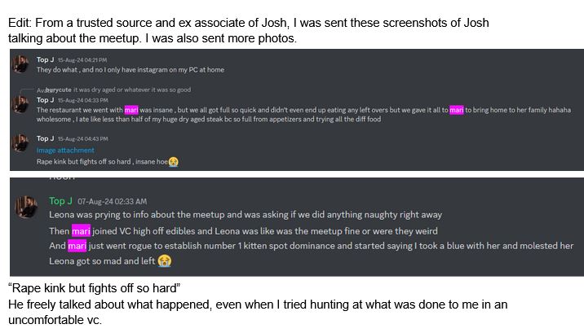Click crying emoji in the 04:43 PM message
Image resolution: width=584 pixels, height=333 pixels.
click(173, 161)
